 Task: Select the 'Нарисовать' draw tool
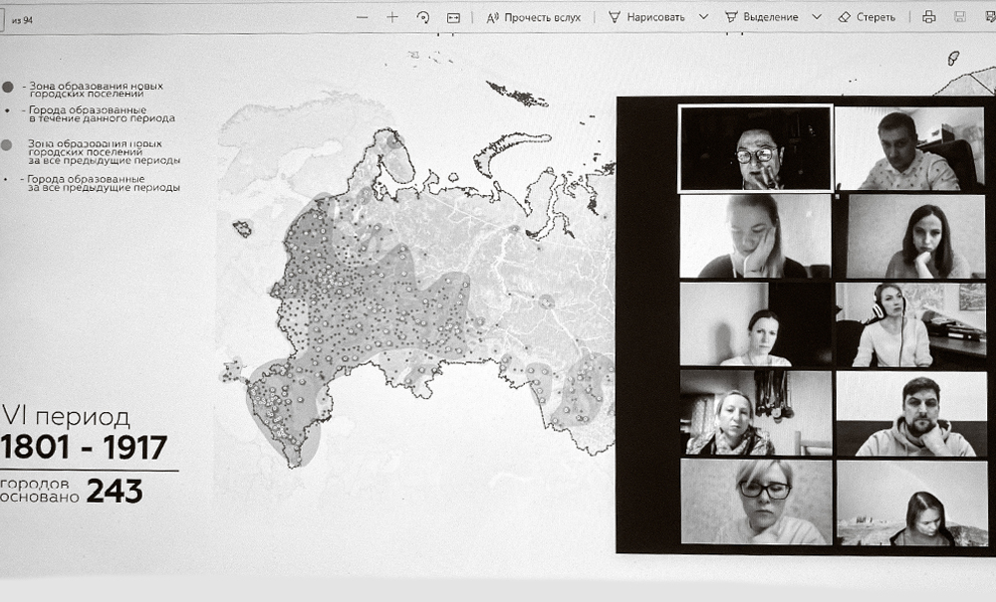pos(647,17)
